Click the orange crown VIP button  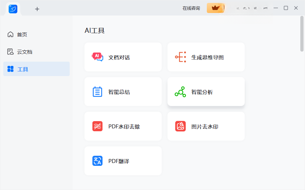(x=215, y=8)
